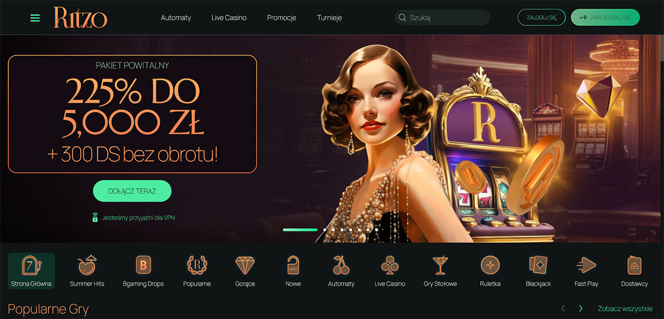Select the Blackjack cards icon
This screenshot has width=664, height=319.
538,265
